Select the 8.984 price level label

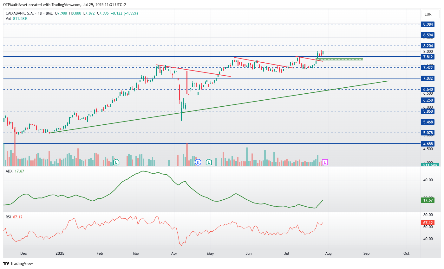click(x=428, y=24)
